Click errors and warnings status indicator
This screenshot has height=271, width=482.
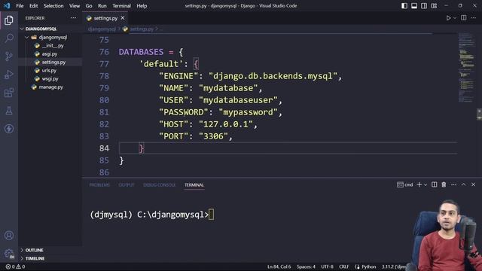15,266
